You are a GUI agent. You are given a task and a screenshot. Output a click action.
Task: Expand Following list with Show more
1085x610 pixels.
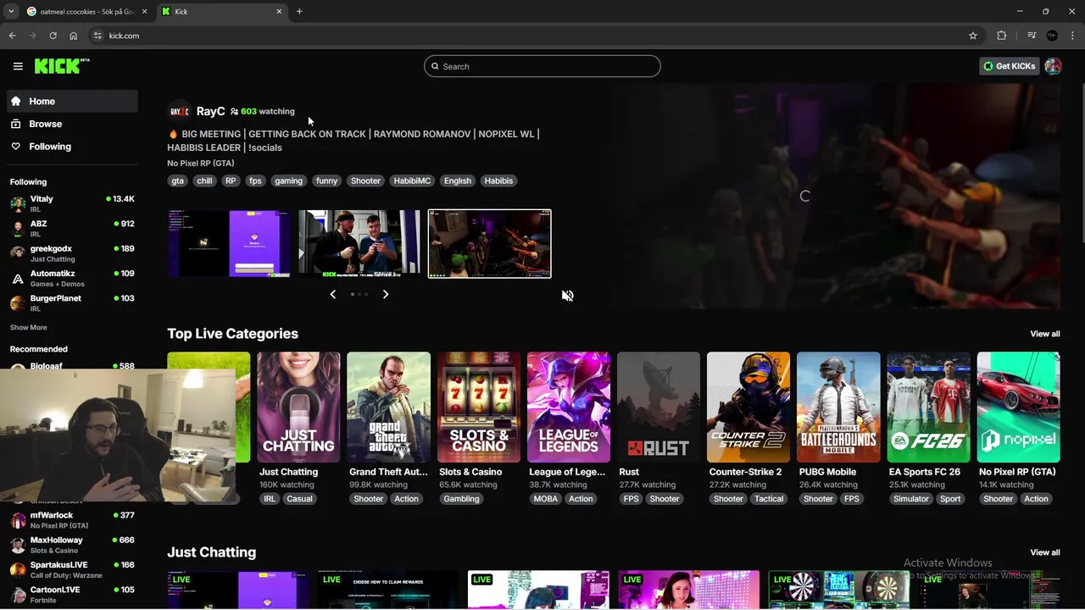point(29,327)
